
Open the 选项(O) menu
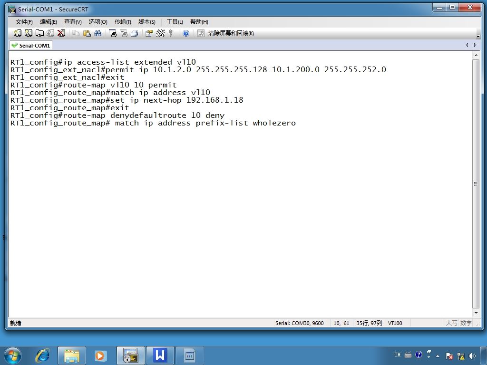(x=98, y=22)
